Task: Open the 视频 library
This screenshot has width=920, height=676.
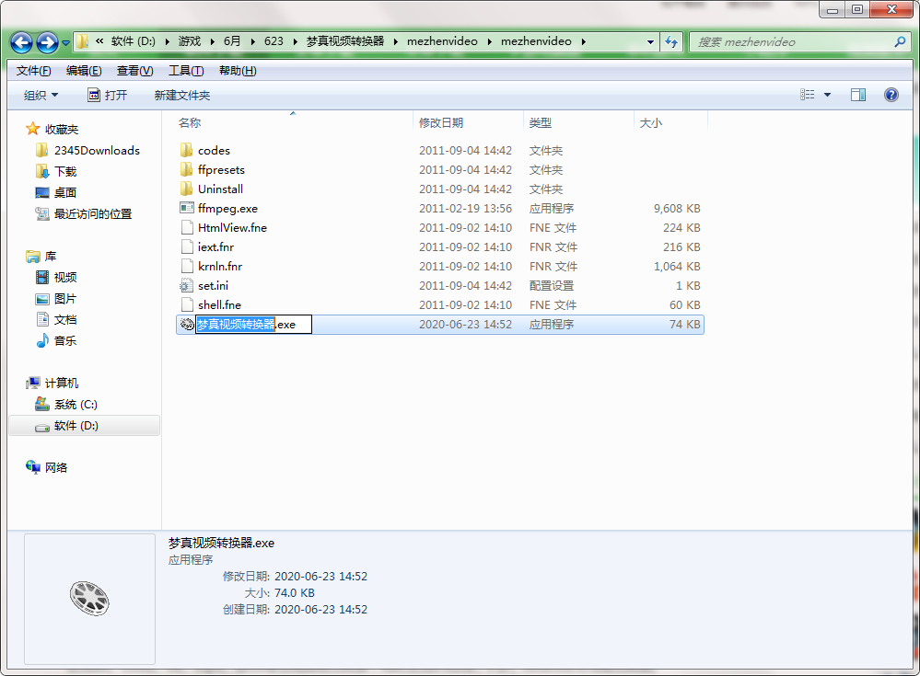Action: (65, 278)
